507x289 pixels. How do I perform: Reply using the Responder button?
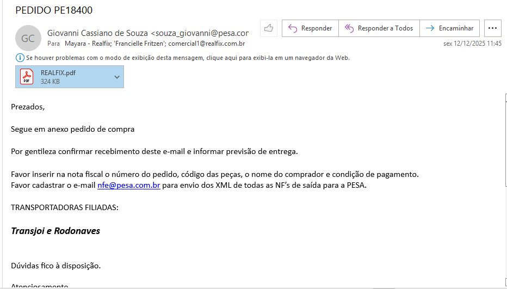[310, 28]
